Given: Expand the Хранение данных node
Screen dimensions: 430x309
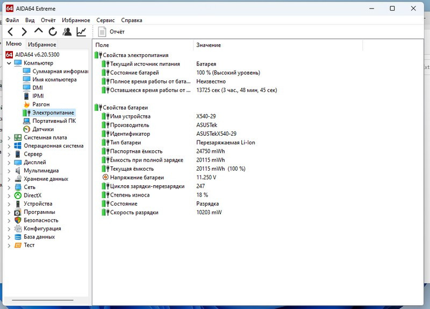Looking at the screenshot, I should pos(9,179).
